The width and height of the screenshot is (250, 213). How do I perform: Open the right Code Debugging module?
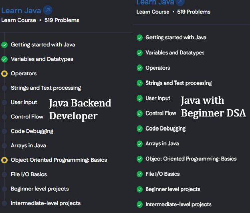[165, 129]
